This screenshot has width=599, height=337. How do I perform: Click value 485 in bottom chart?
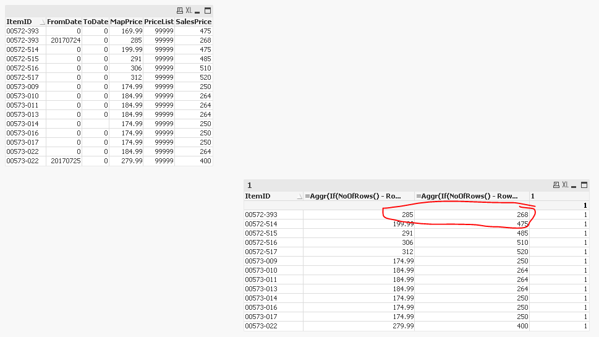tap(472, 233)
